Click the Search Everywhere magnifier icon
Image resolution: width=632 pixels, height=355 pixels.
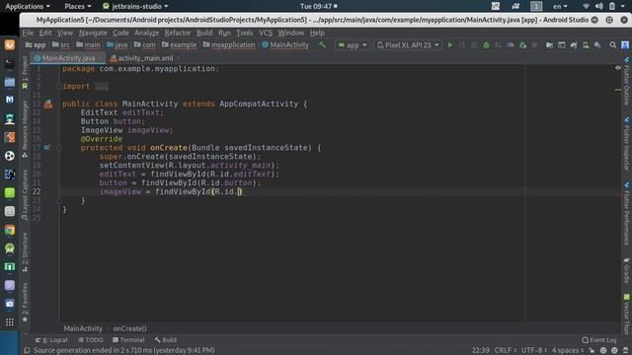tap(612, 45)
